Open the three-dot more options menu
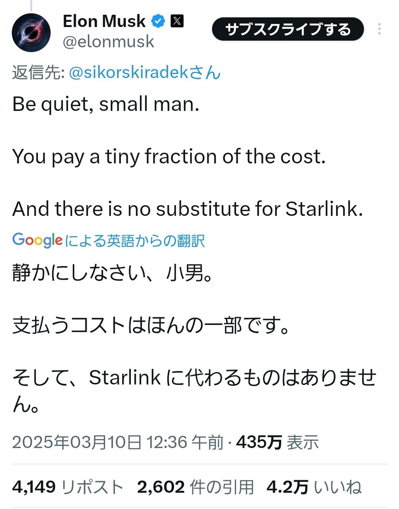Viewport: 399px width, 509px height. pos(380,29)
